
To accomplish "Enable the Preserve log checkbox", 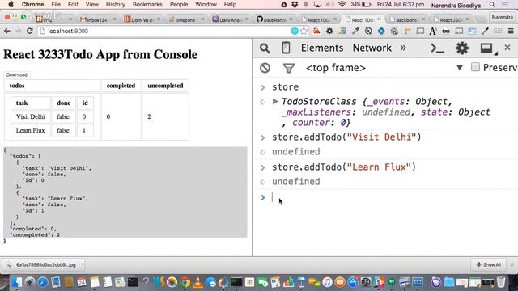I will (475, 67).
